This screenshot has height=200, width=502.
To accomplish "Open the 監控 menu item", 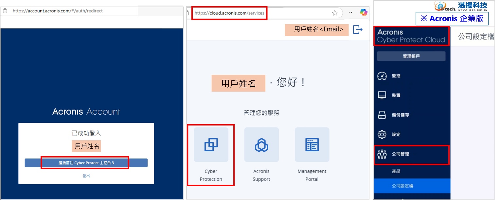I will [412, 76].
